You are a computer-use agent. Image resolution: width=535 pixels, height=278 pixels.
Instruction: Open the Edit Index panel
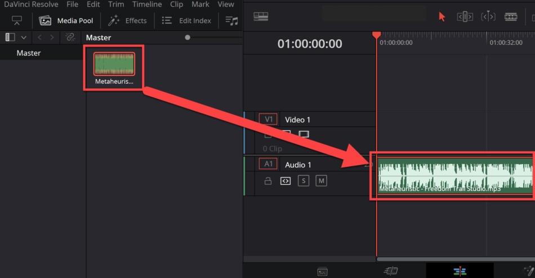186,21
